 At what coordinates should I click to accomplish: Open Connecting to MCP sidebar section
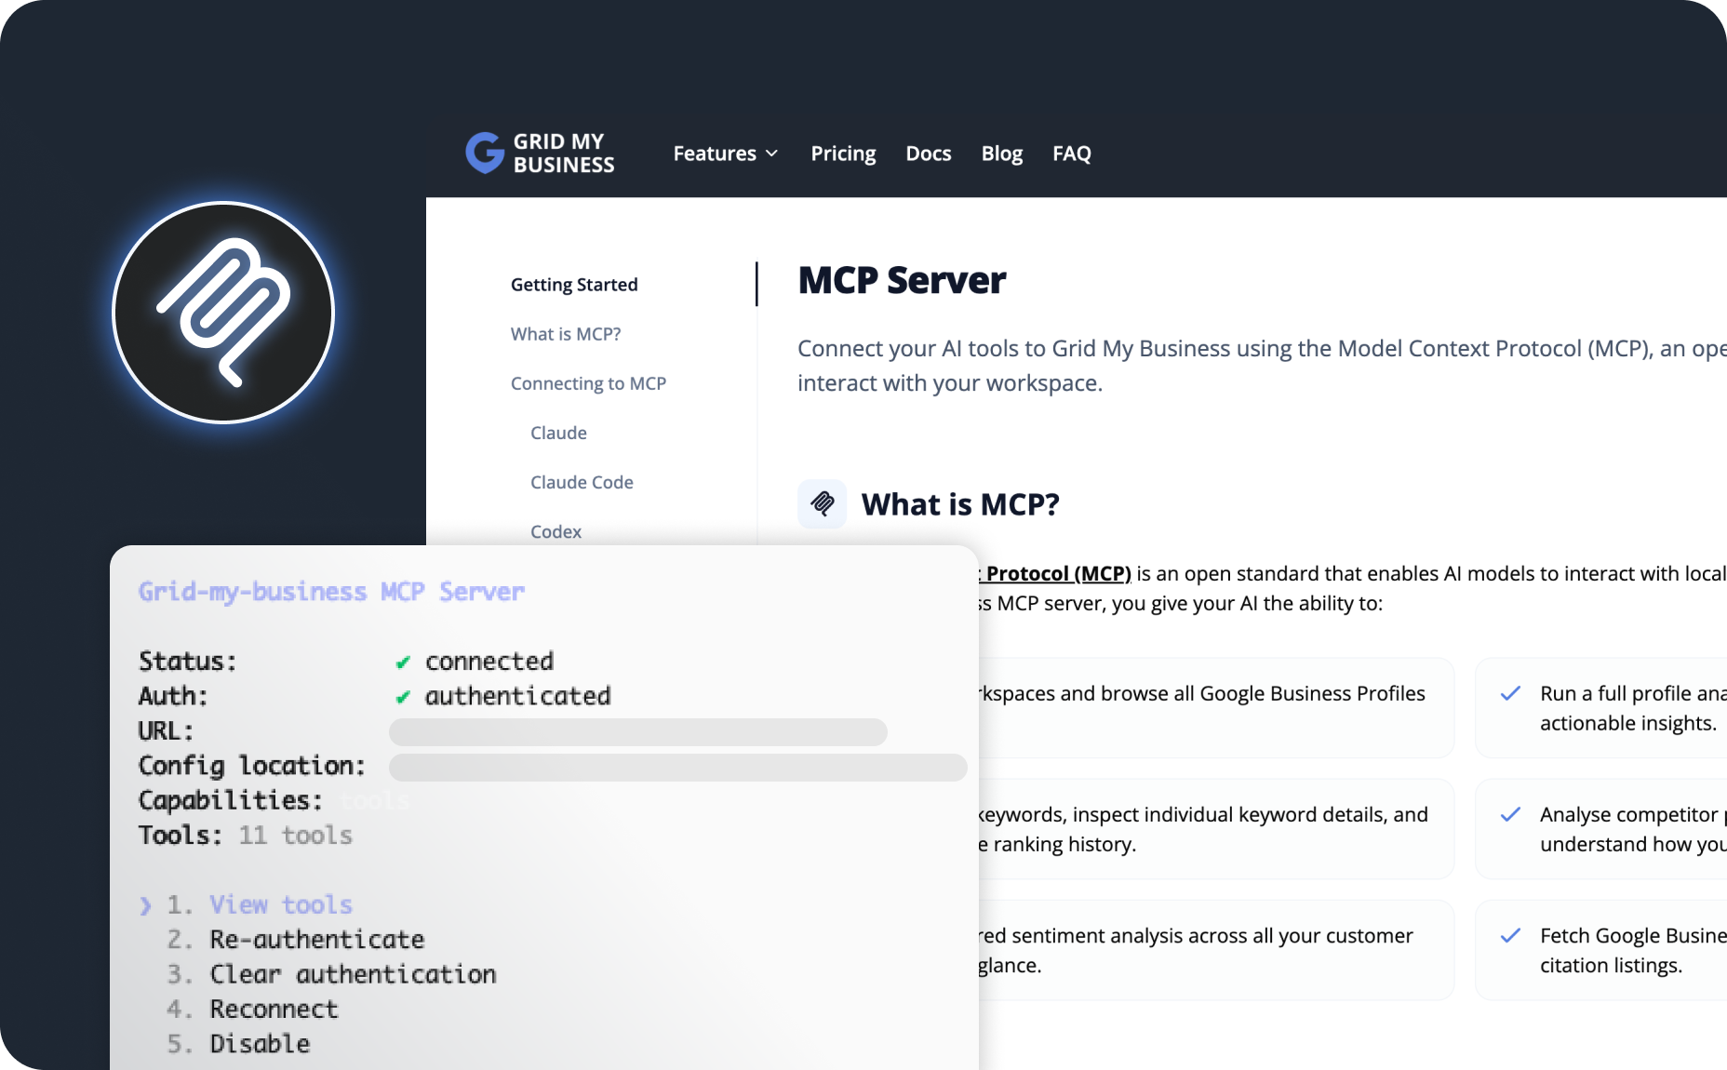tap(588, 383)
